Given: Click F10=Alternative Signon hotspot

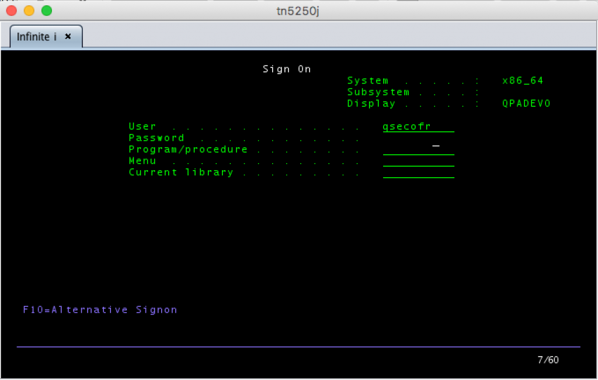Looking at the screenshot, I should [x=100, y=310].
